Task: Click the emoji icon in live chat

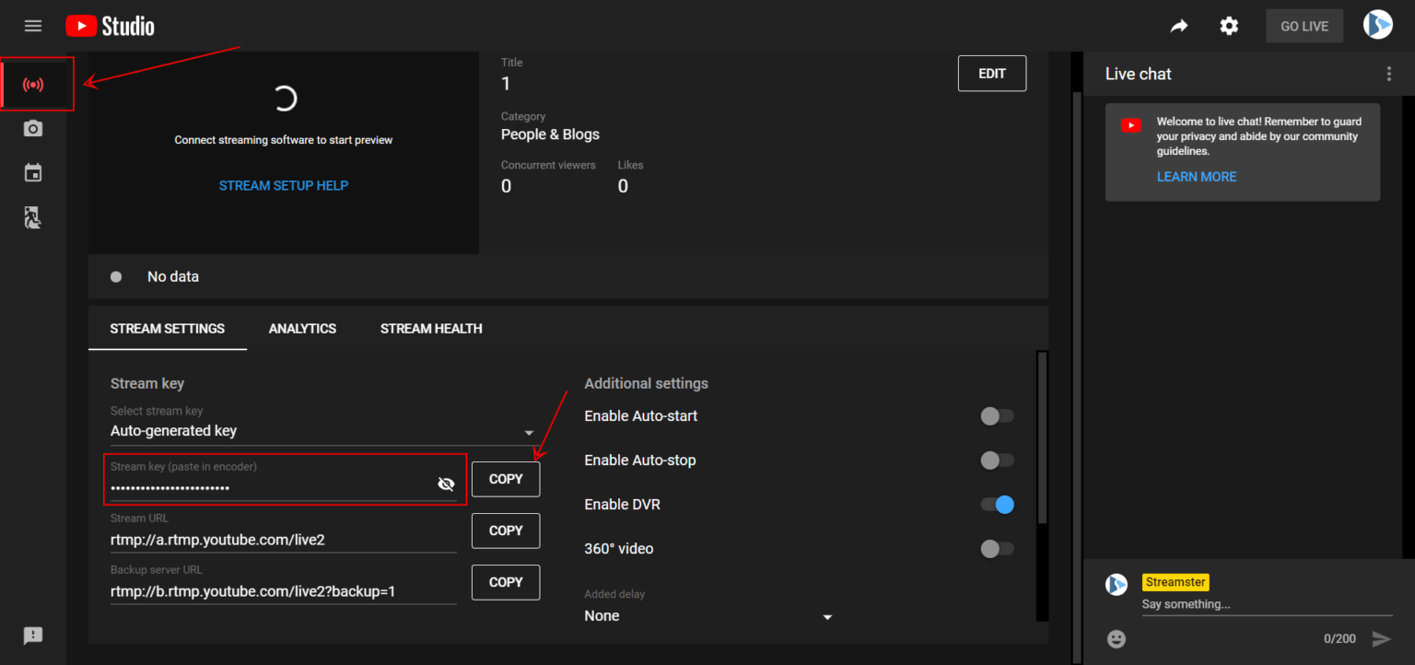Action: (x=1116, y=638)
